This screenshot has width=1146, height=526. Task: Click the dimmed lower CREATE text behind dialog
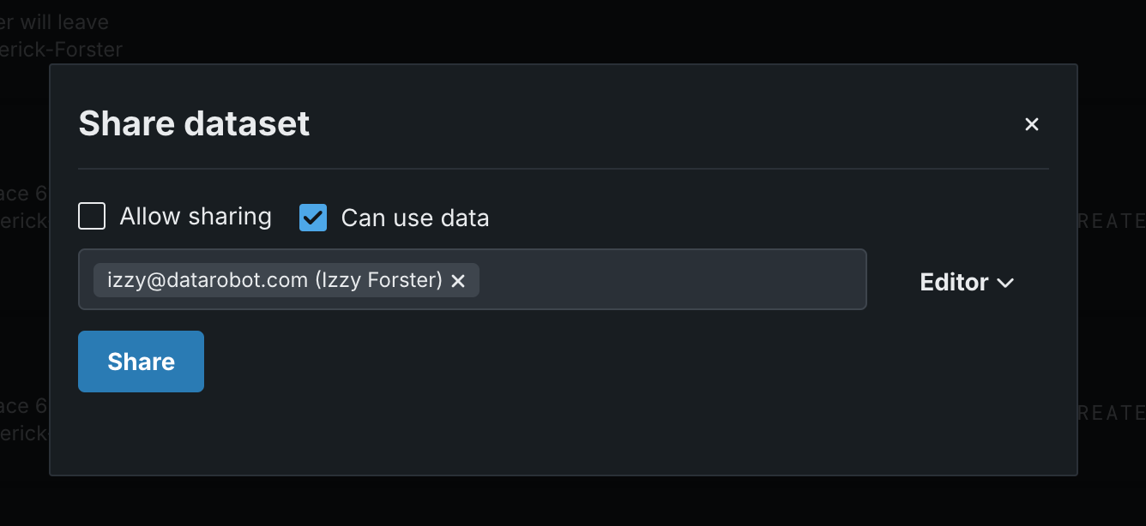1112,413
